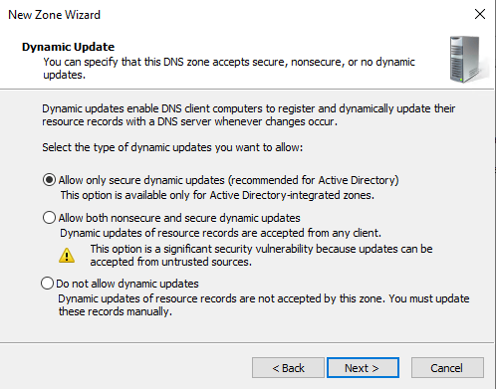This screenshot has width=496, height=389.
Task: Click label text 'Allow only secure dynamic updates'
Action: tap(141, 180)
